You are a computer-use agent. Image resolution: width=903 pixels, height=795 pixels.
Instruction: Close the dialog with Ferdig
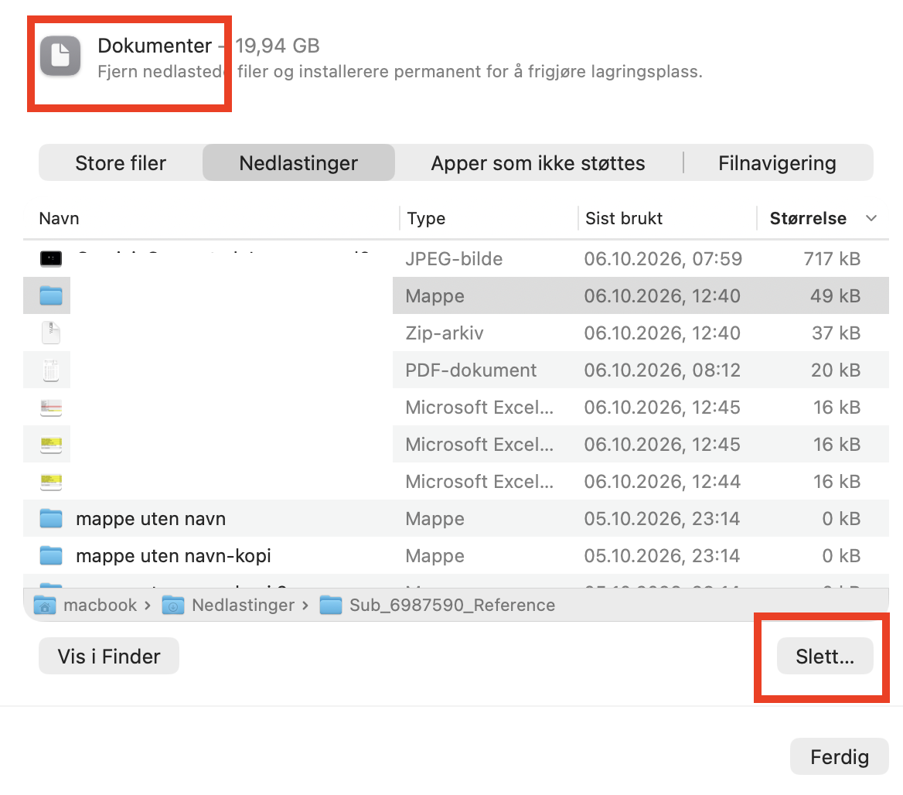coord(839,756)
